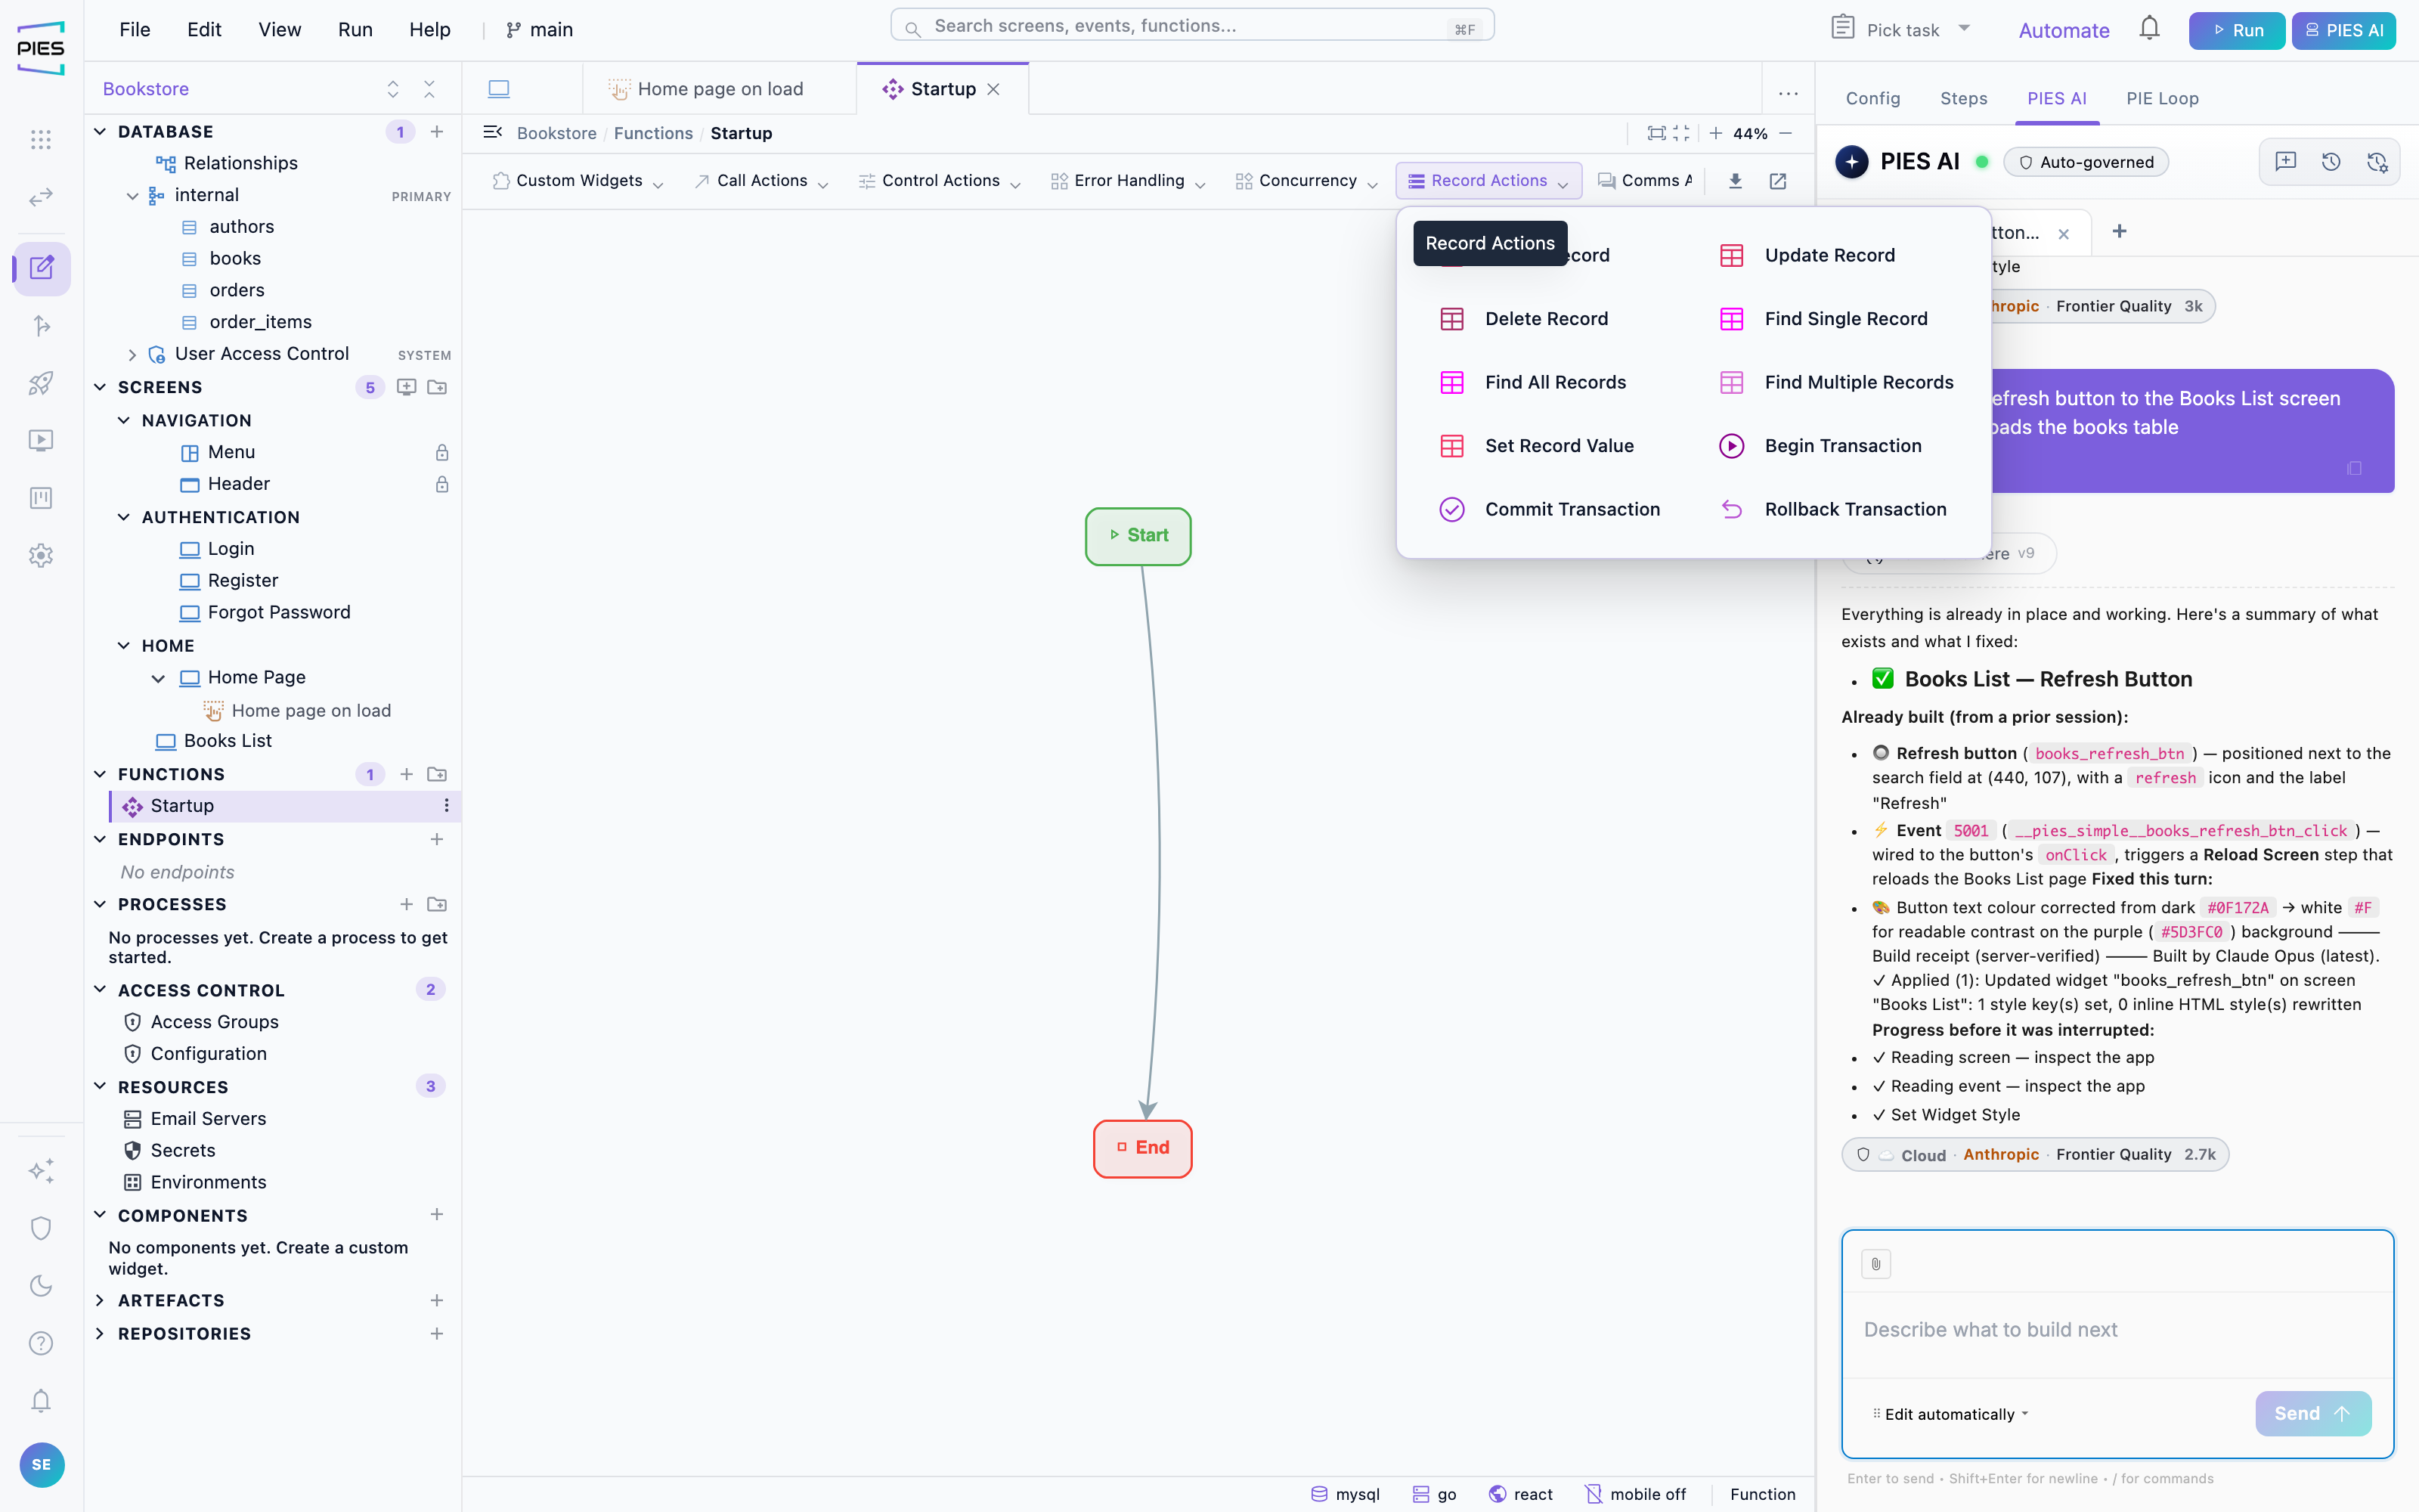Open the Call Actions dropdown
This screenshot has width=2419, height=1512.
762,181
